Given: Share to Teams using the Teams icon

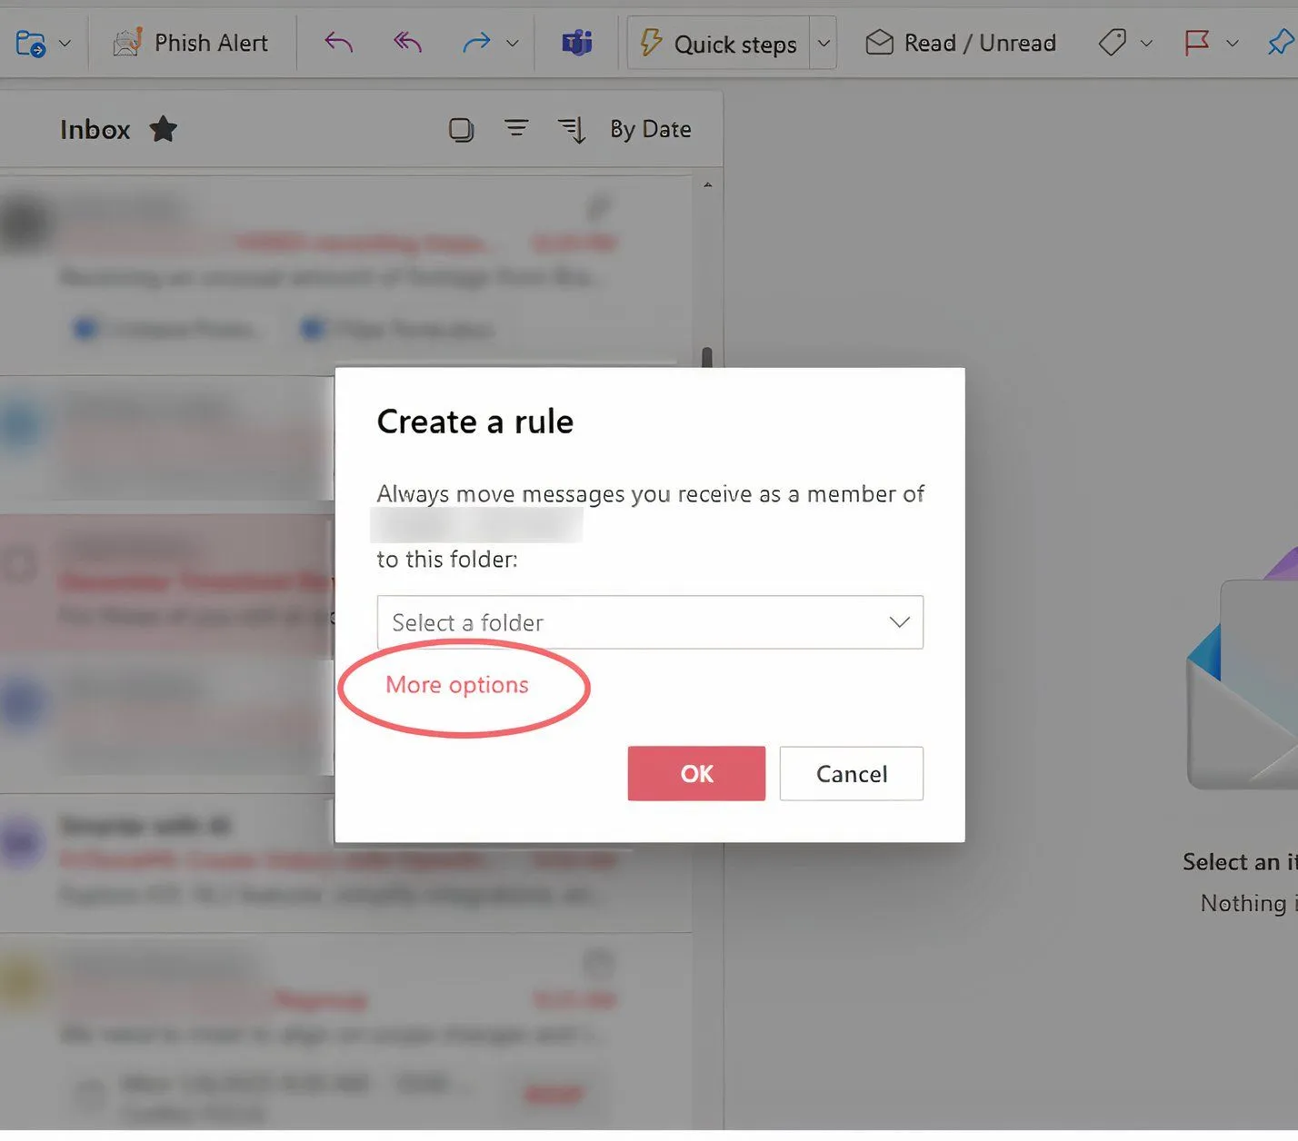Looking at the screenshot, I should [577, 43].
